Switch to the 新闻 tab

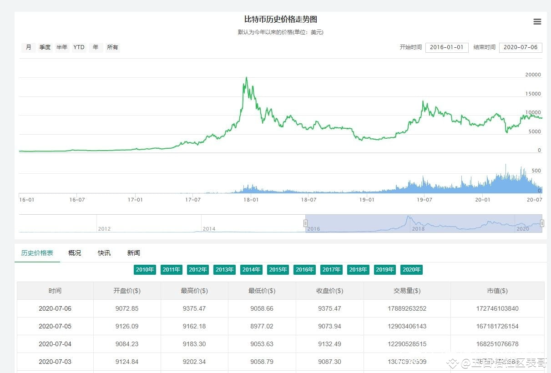pyautogui.click(x=133, y=253)
